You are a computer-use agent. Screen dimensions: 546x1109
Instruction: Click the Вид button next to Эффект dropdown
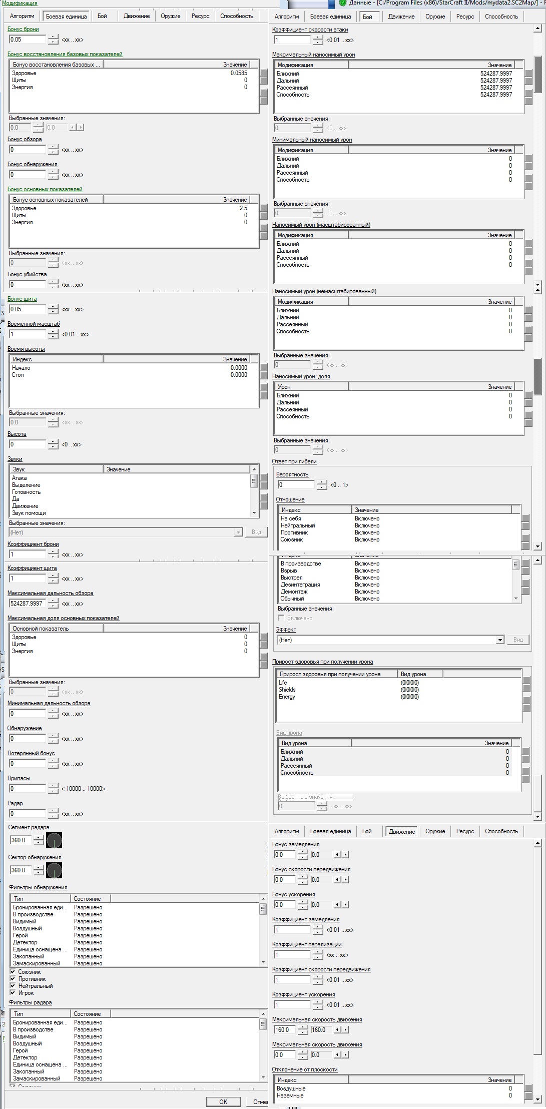coord(518,640)
